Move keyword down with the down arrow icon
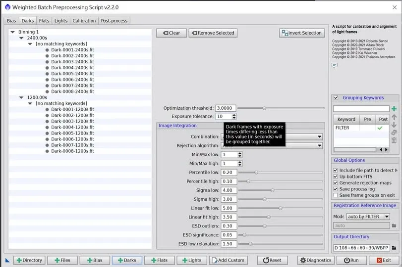Screen dimensions: 402x267 (x=394, y=125)
